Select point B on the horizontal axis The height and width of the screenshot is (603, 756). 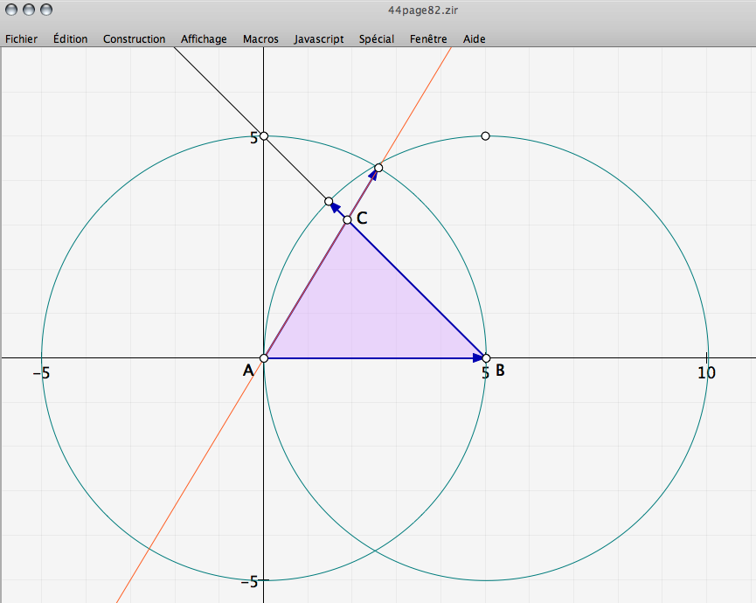point(486,358)
